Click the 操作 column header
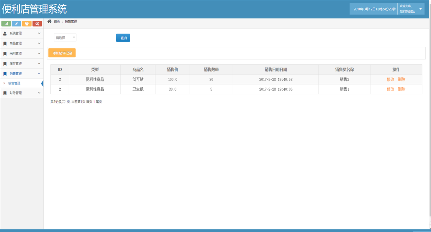This screenshot has height=232, width=431. 396,70
